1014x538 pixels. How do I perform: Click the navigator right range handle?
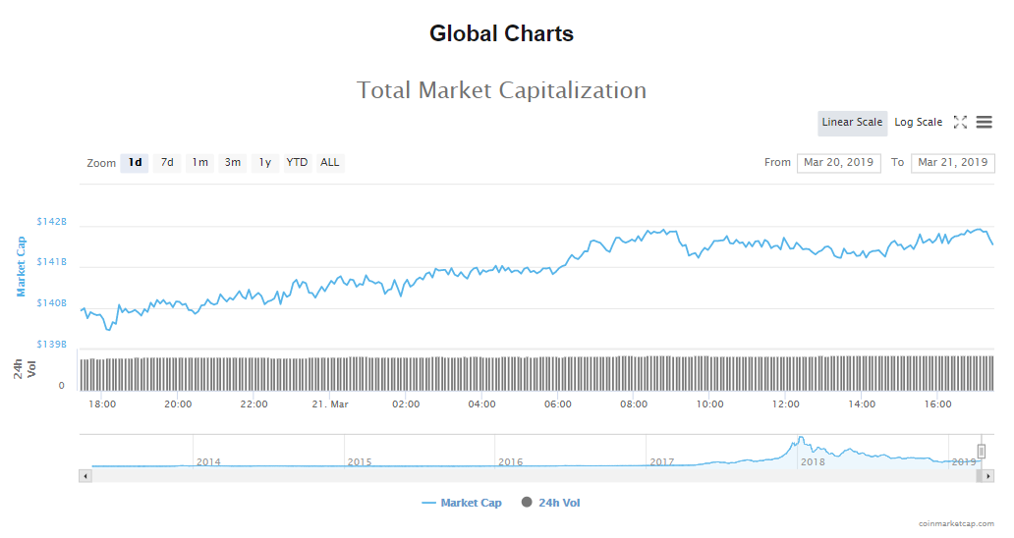click(x=981, y=451)
